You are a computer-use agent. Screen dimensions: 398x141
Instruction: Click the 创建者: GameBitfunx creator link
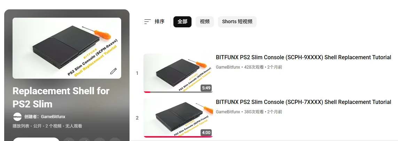pos(45,117)
